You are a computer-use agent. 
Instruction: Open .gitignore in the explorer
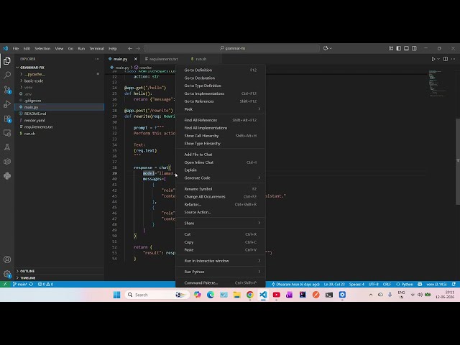(x=33, y=101)
